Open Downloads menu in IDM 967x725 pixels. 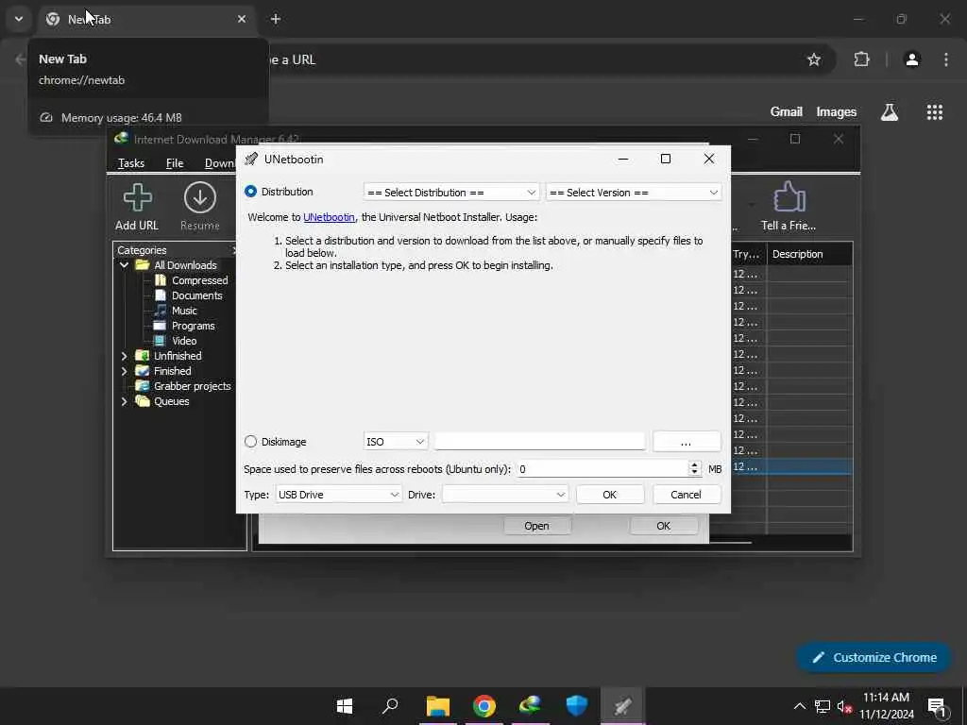click(x=219, y=163)
